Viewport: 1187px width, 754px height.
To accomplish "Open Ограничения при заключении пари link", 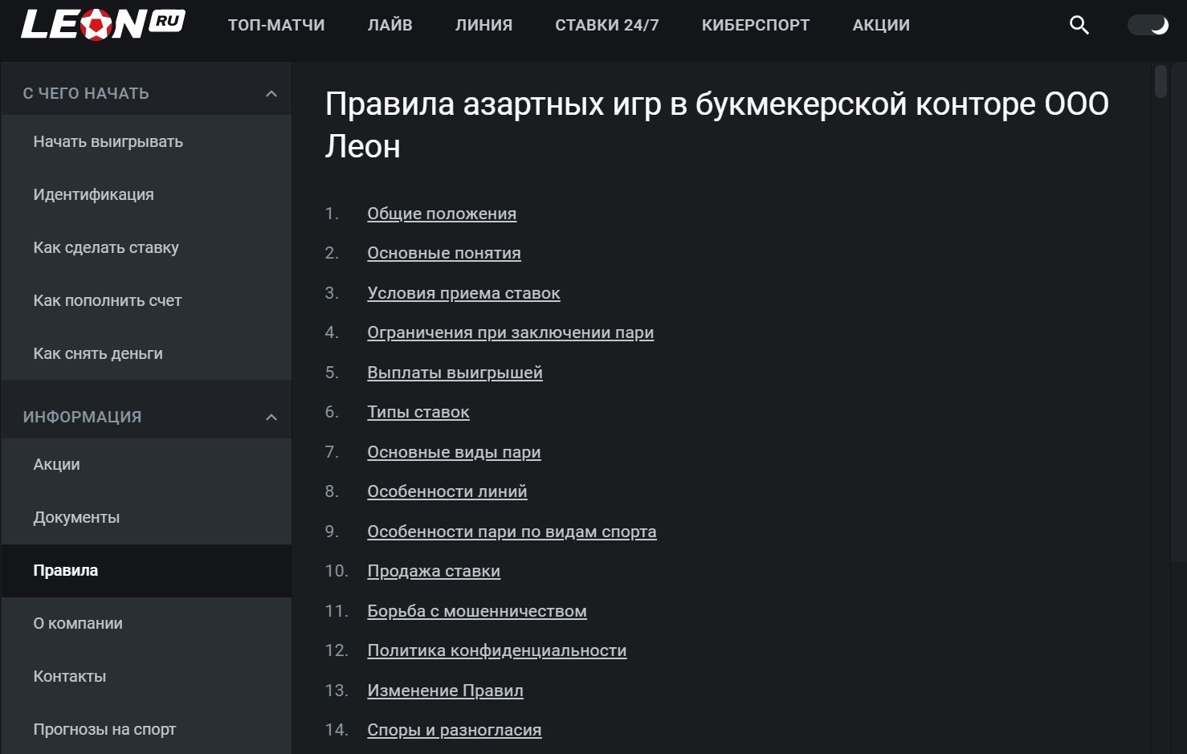I will pos(510,332).
